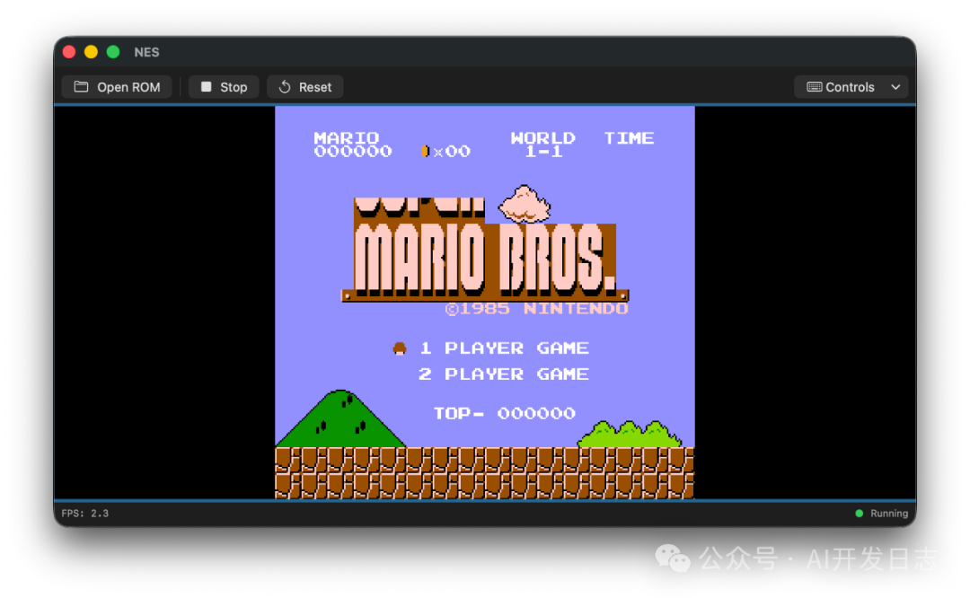Click the TOP- 000000 score text
Screen dimensions: 970x598
tap(504, 413)
